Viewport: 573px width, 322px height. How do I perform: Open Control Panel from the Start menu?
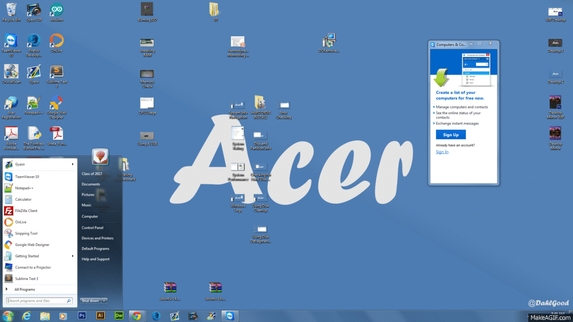coord(92,228)
